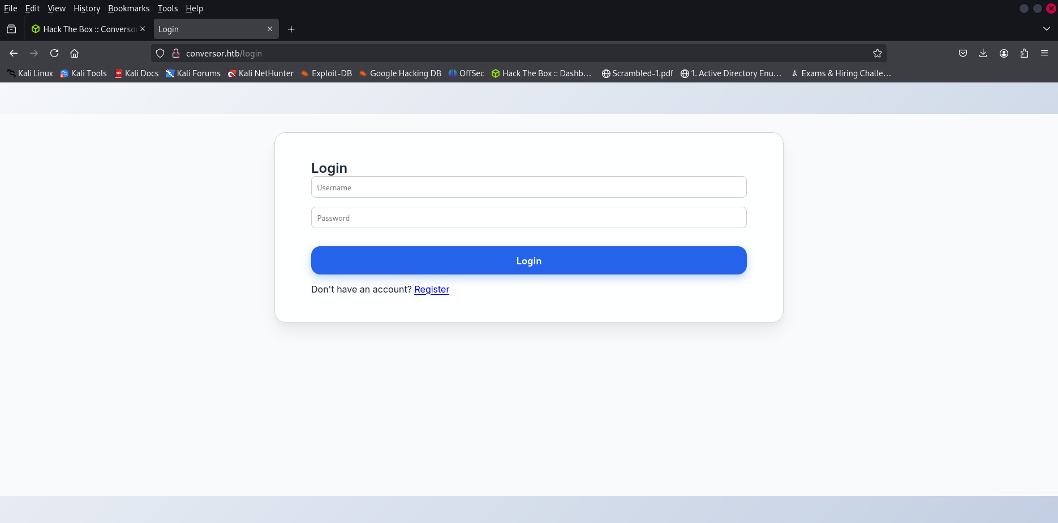Click the Firefox View icon
The width and height of the screenshot is (1058, 523).
[11, 29]
